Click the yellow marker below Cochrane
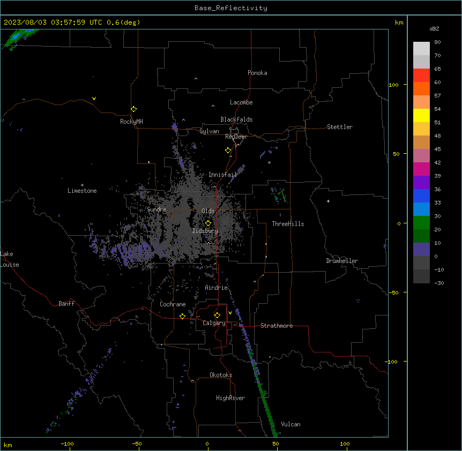This screenshot has height=451, width=462. point(182,316)
